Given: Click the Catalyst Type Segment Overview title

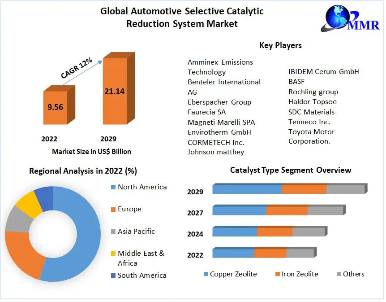Looking at the screenshot, I should pyautogui.click(x=291, y=170).
